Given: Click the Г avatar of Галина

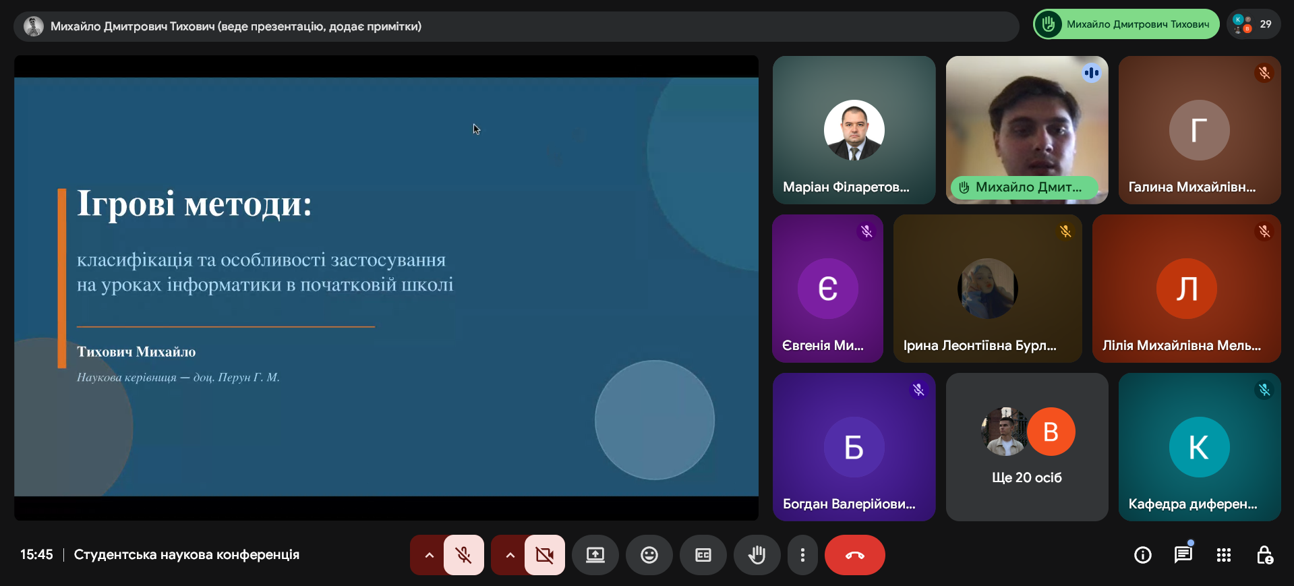Looking at the screenshot, I should coord(1200,130).
